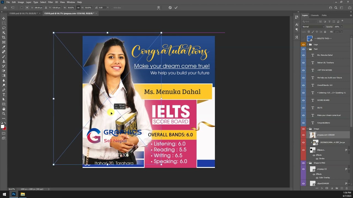Cancel the transform in options bar
This screenshot has height=198, width=353.
coord(170,8)
